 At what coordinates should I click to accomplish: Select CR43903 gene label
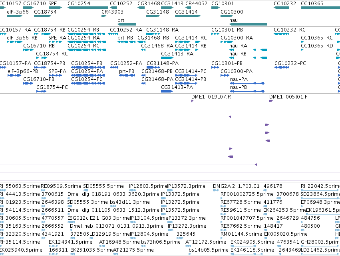[x=112, y=12]
